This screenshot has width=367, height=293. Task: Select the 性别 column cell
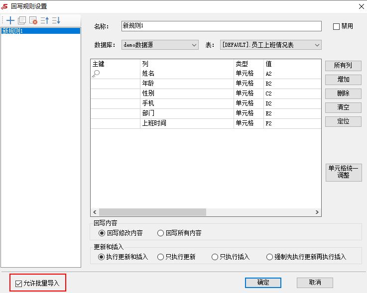187,94
